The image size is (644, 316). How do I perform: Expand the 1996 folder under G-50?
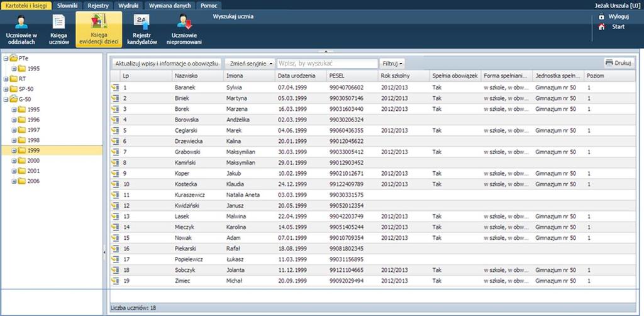click(x=14, y=120)
